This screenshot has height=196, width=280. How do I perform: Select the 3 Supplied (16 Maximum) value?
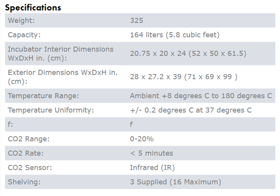(x=175, y=182)
